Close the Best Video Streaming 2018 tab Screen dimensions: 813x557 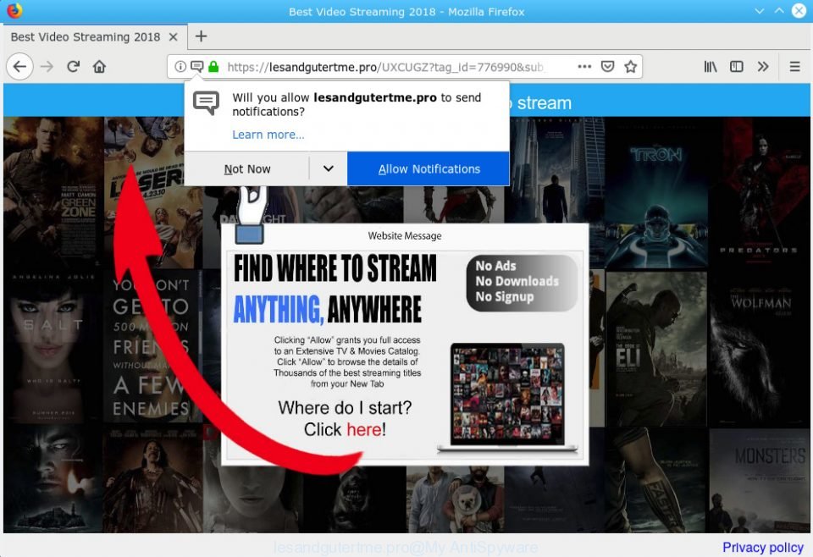[x=173, y=36]
